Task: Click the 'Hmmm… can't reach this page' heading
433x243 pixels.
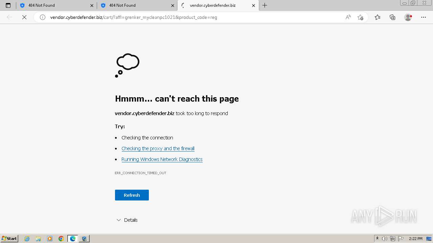Action: [177, 99]
